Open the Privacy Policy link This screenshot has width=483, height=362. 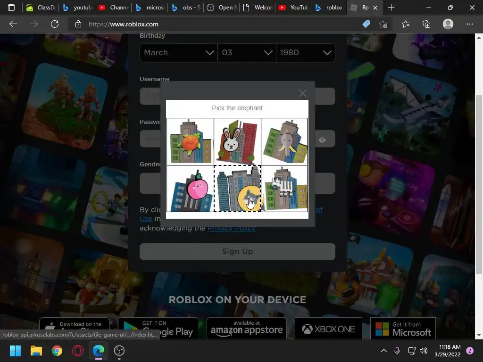[x=232, y=228]
